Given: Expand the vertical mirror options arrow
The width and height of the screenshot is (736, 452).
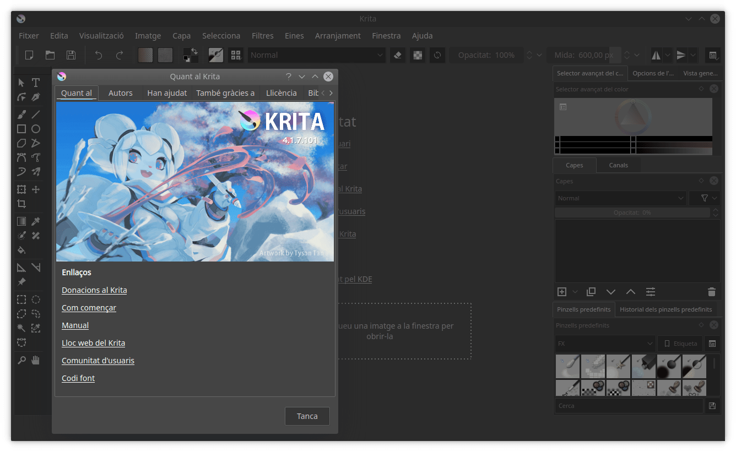Looking at the screenshot, I should click(x=693, y=55).
